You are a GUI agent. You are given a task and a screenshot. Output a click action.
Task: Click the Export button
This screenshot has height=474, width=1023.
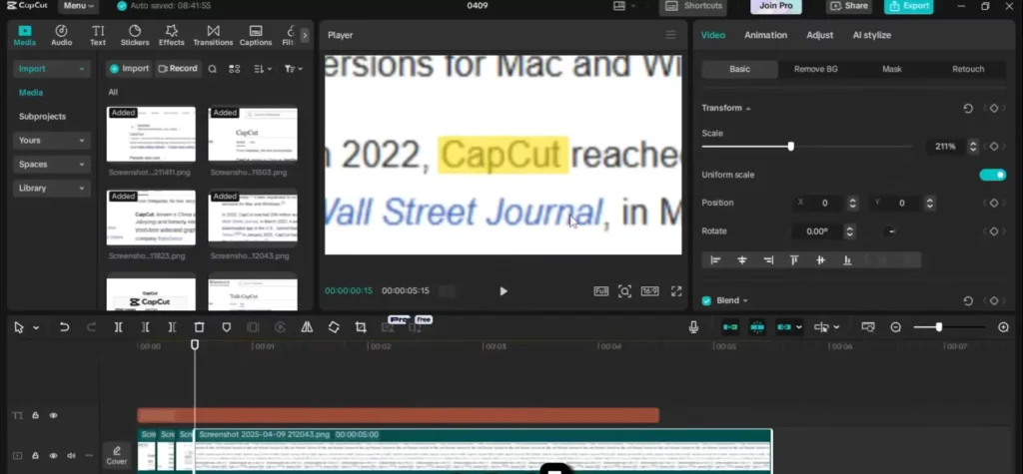909,6
